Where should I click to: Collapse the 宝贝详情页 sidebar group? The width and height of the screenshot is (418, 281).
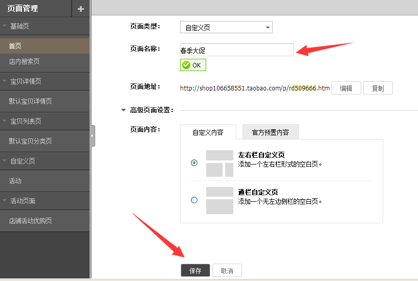click(5, 81)
